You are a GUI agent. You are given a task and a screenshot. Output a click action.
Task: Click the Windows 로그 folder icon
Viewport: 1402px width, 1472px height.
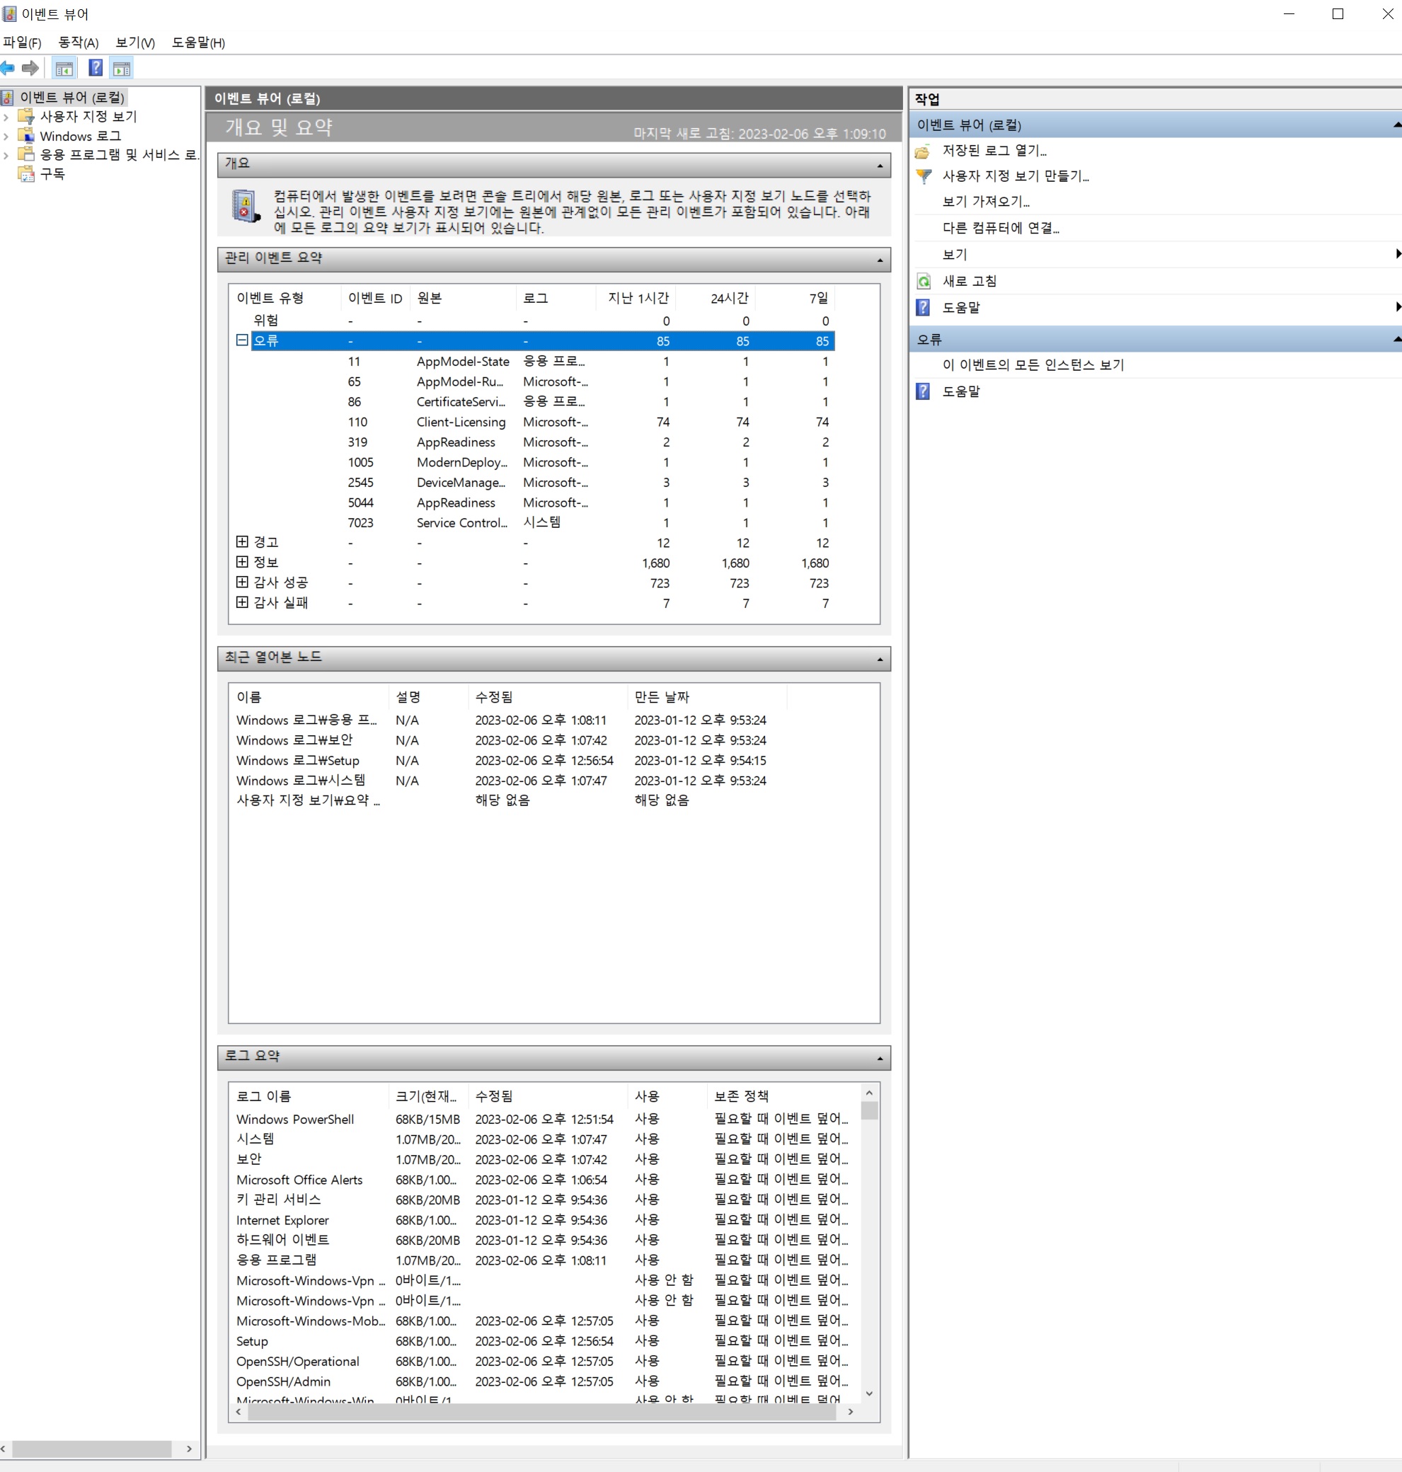tap(26, 136)
